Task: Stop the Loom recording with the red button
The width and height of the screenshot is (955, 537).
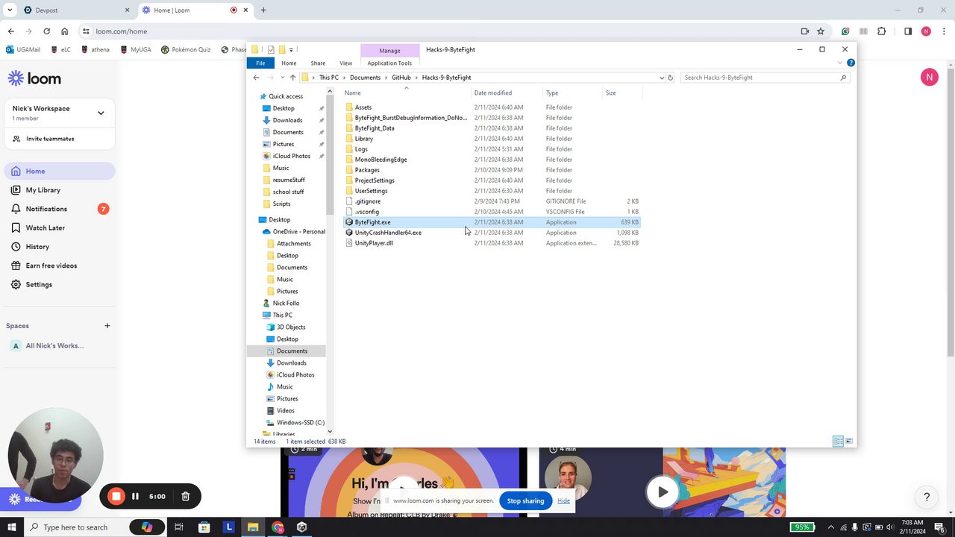Action: click(116, 496)
